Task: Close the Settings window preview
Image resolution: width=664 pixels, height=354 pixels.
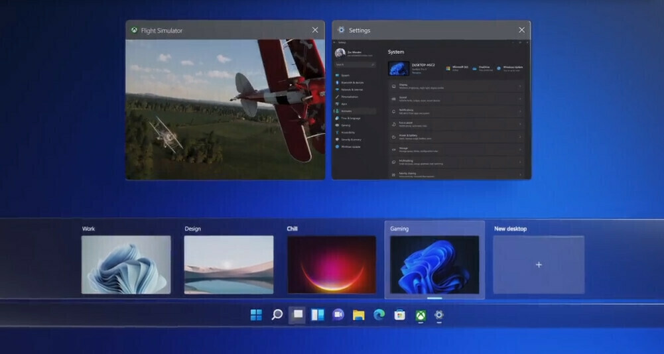Action: point(521,30)
